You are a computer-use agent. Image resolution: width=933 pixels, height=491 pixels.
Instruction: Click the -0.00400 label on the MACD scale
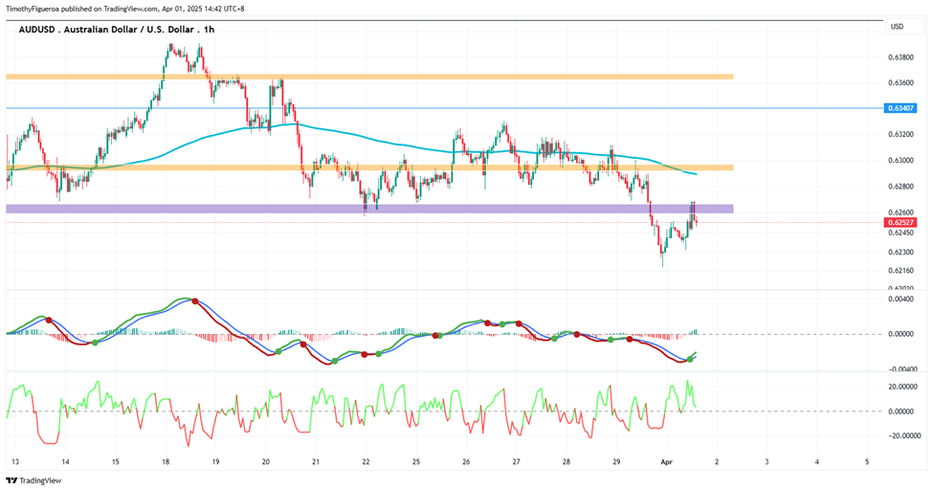(x=900, y=369)
